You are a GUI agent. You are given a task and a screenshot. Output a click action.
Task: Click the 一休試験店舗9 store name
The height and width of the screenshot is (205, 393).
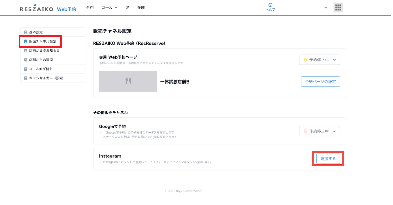[175, 82]
